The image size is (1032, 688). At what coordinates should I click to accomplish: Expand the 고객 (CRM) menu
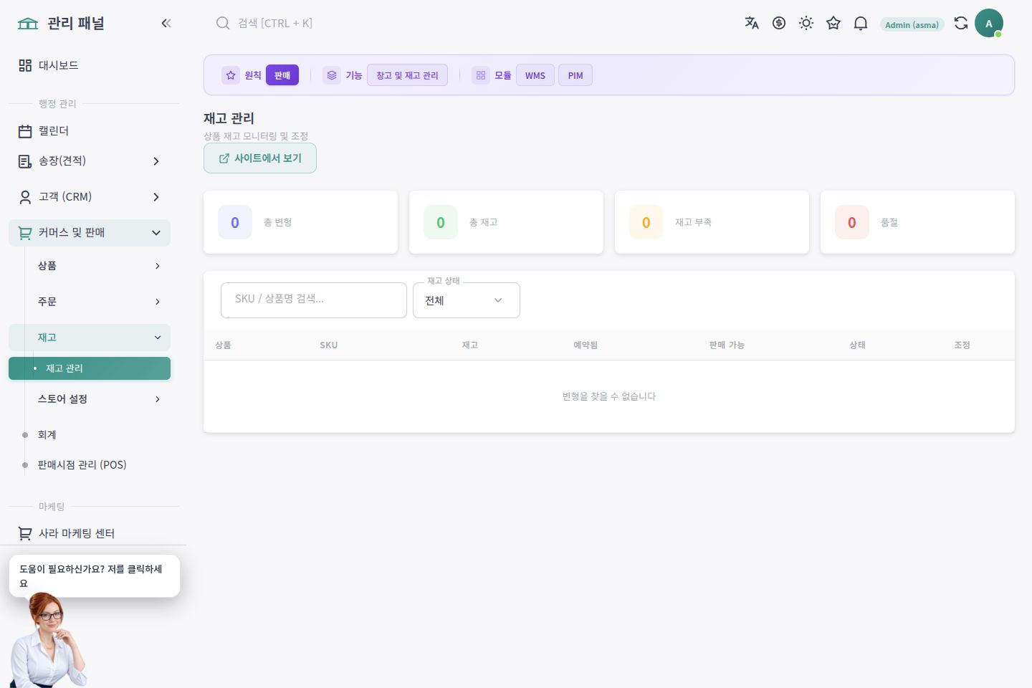[90, 196]
